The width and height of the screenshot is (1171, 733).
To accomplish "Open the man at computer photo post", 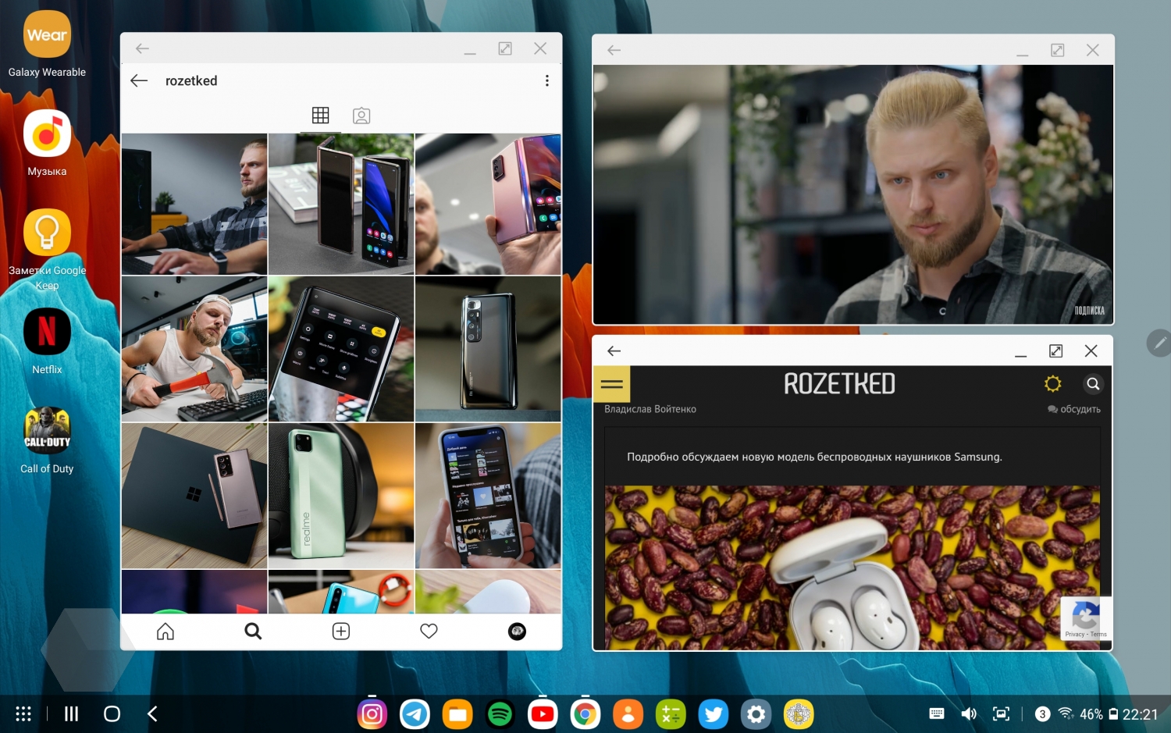I will pyautogui.click(x=194, y=204).
